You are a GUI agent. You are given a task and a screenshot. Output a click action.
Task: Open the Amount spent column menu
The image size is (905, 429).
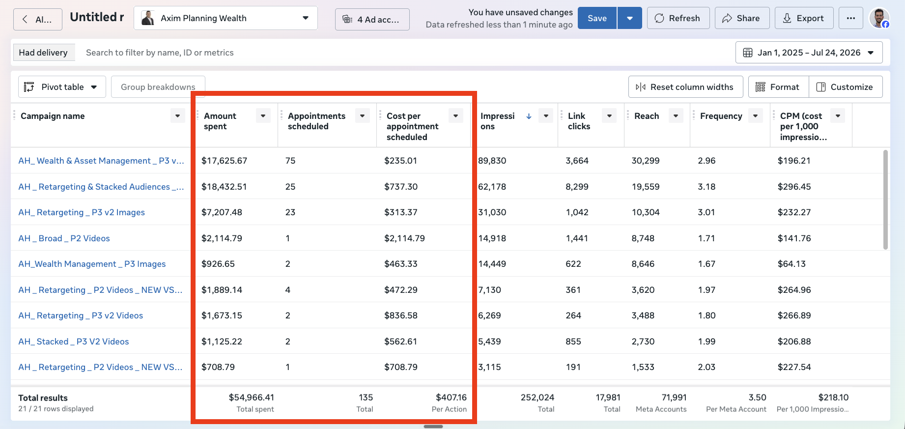[x=263, y=116]
